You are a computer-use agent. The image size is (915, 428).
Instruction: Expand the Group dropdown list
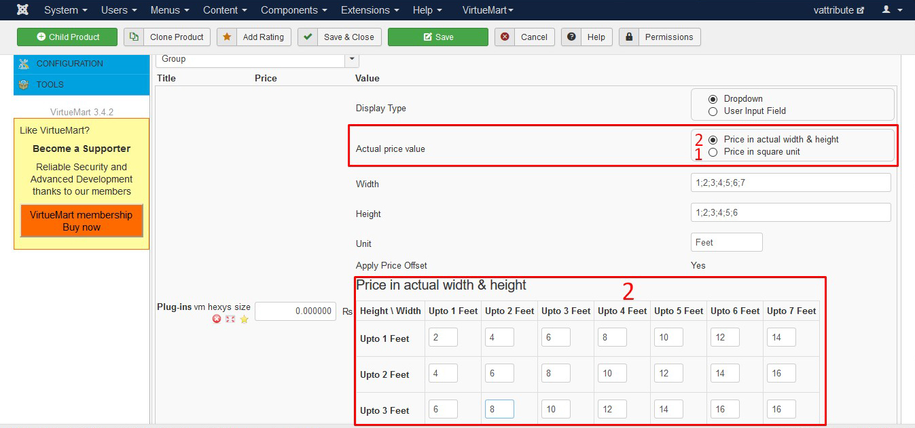click(352, 59)
